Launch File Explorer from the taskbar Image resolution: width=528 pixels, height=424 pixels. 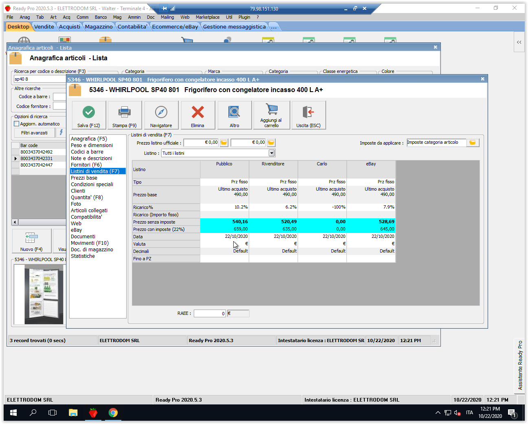pyautogui.click(x=73, y=413)
